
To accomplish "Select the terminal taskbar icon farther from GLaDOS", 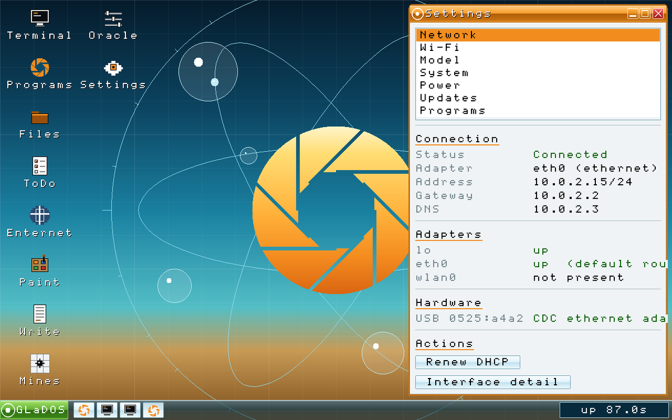I will coord(130,410).
